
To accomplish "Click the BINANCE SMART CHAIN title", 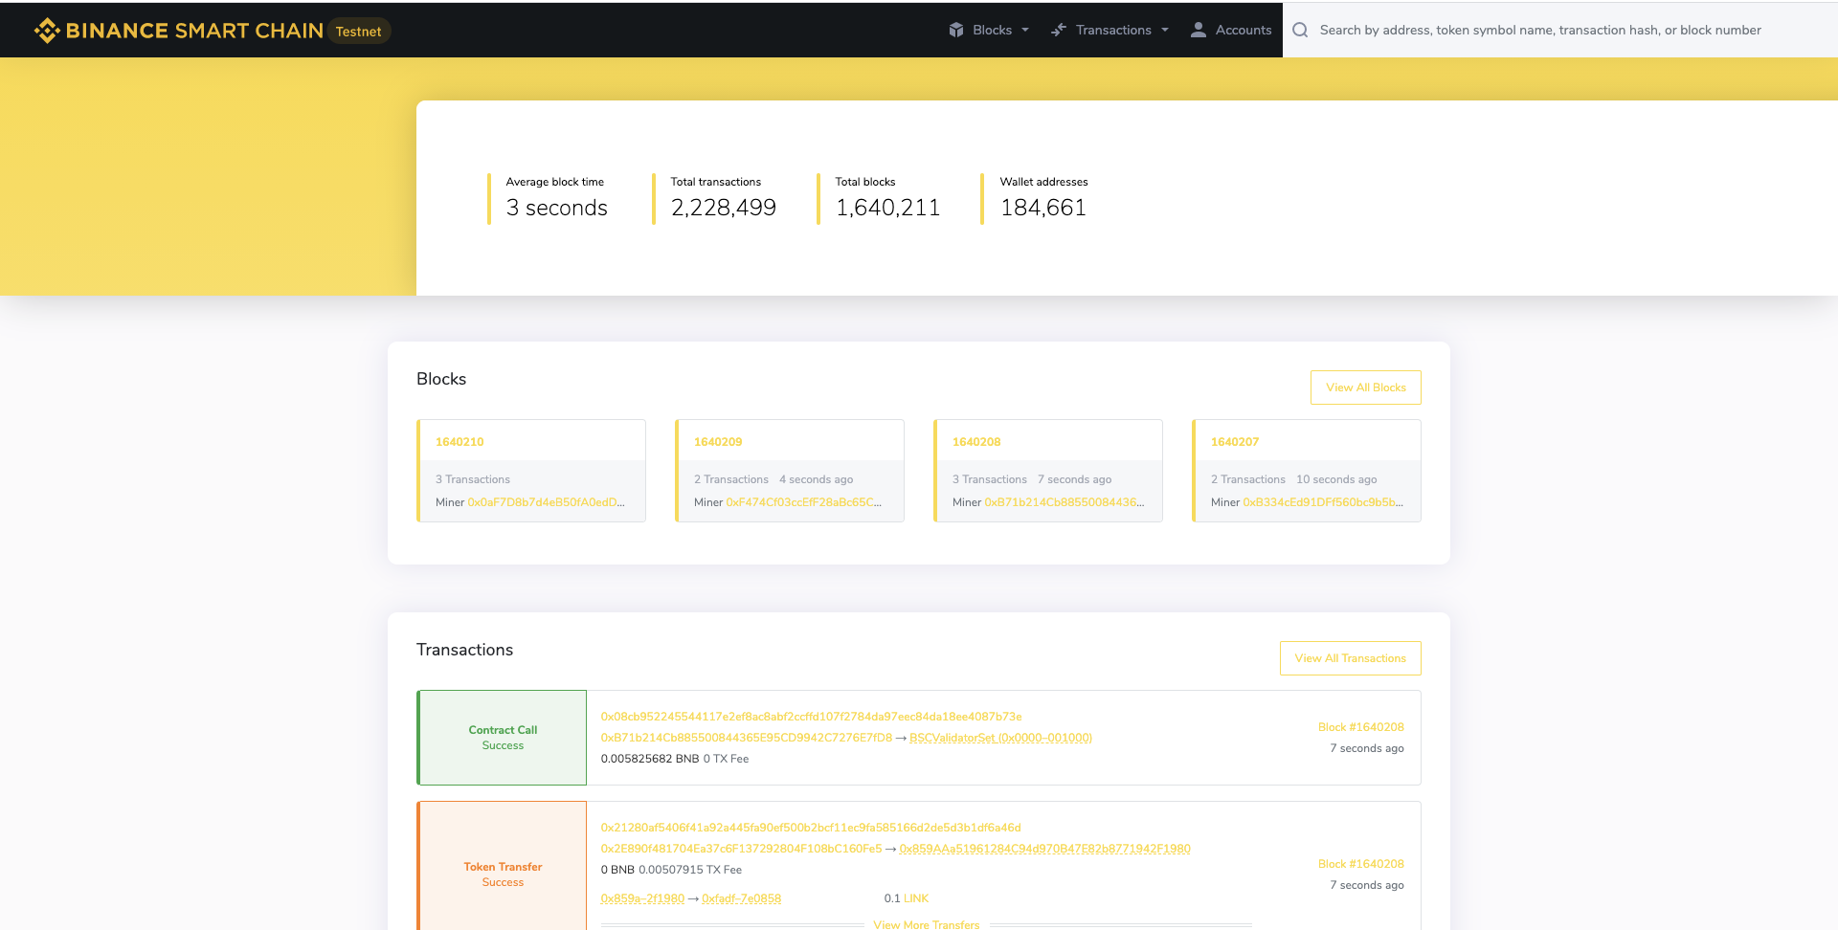I will 194,31.
